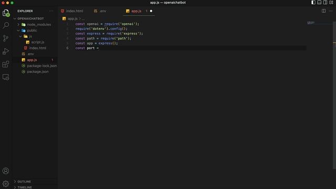Image resolution: width=336 pixels, height=189 pixels.
Task: Toggle bottom panel layout icon
Action: (319, 2)
